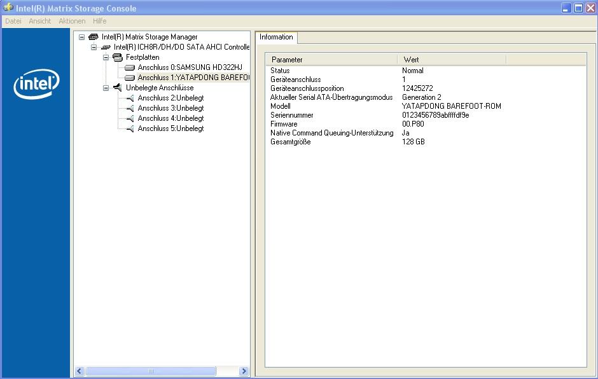The width and height of the screenshot is (598, 379).
Task: Click Aktueller Serial ATA-Übertragungsmodus parameter
Action: [331, 97]
